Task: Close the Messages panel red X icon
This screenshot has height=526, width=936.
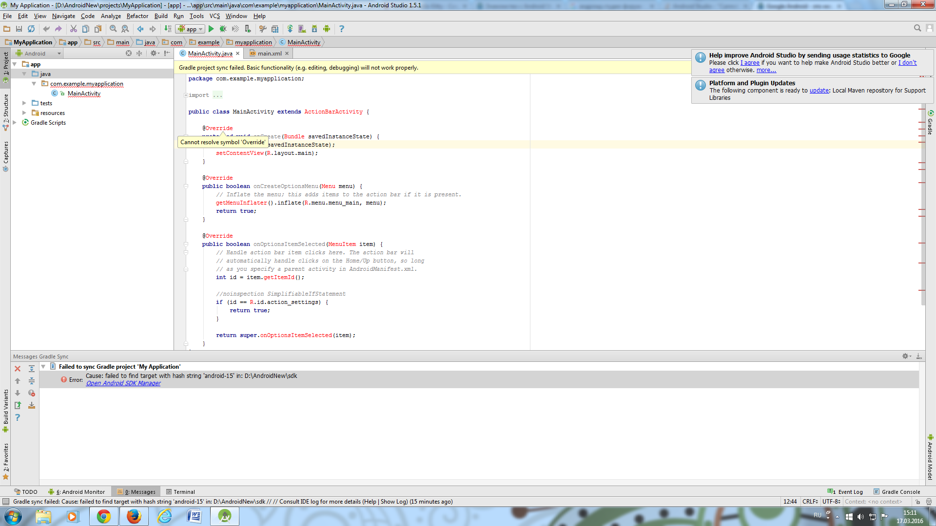Action: click(18, 369)
